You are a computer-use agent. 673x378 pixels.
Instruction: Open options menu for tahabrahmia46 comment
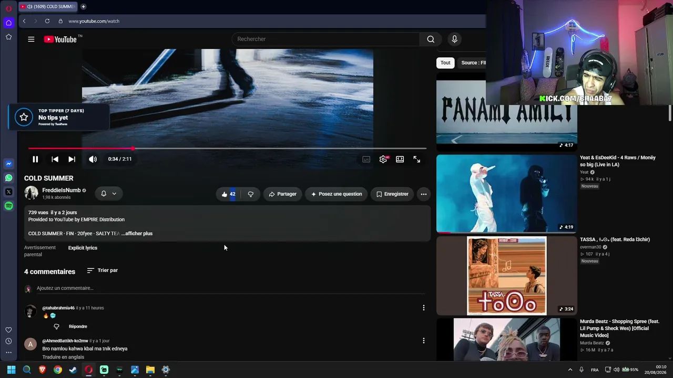424,308
